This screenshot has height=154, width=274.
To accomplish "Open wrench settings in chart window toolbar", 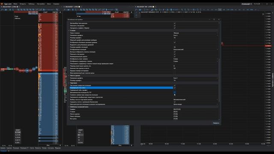I will coord(137,9).
